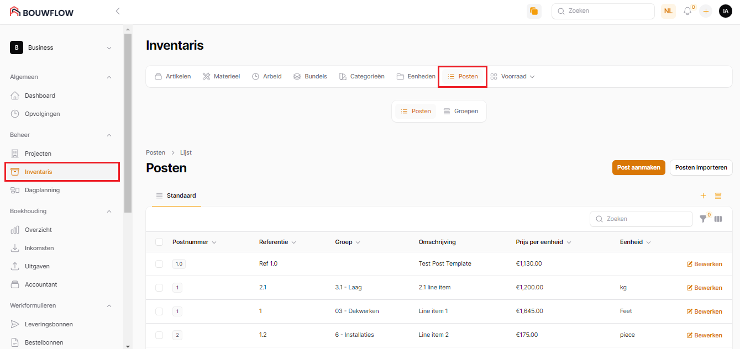
Task: Click the orange copy icon in header
Action: point(534,11)
